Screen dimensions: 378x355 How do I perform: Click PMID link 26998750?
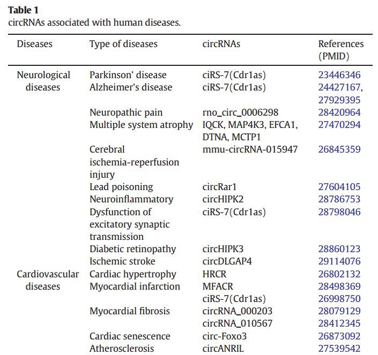(x=339, y=299)
